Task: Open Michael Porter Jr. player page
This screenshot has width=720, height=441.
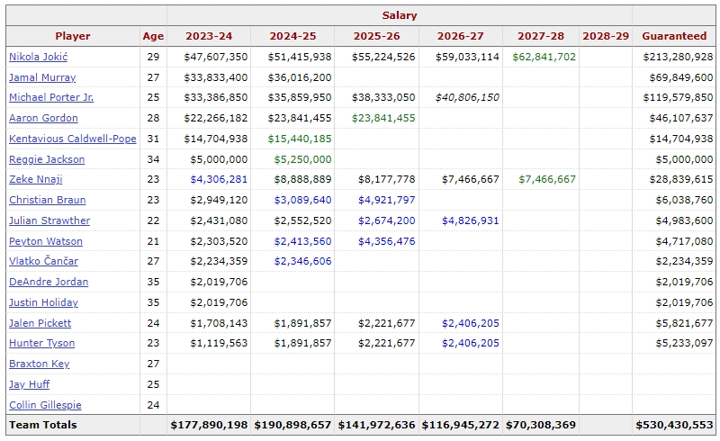Action: [x=51, y=97]
